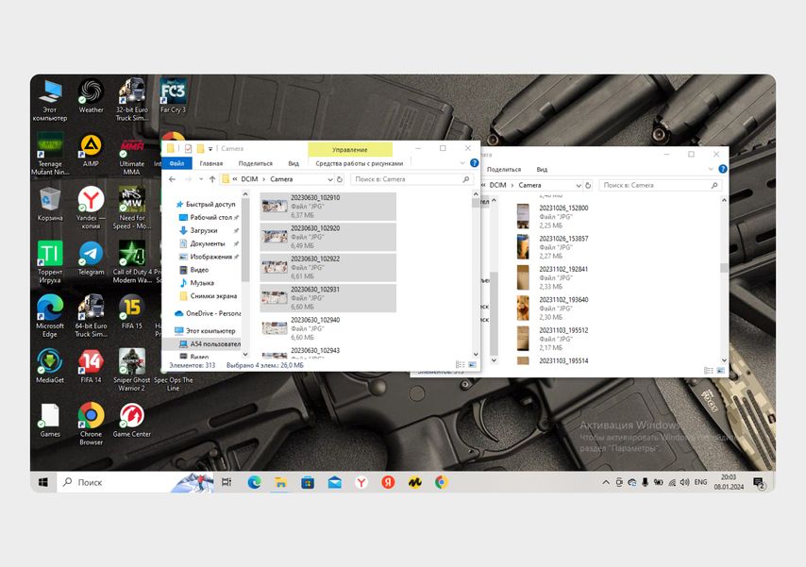Click the breadcrumb arrow between DCIM and Camera in the front window
Image resolution: width=806 pixels, height=567 pixels.
coord(264,179)
